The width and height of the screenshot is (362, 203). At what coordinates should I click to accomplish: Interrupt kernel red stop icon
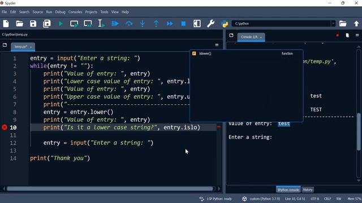(338, 35)
